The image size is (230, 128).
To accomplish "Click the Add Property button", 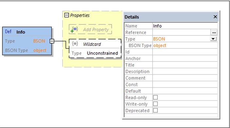I will (90, 29).
